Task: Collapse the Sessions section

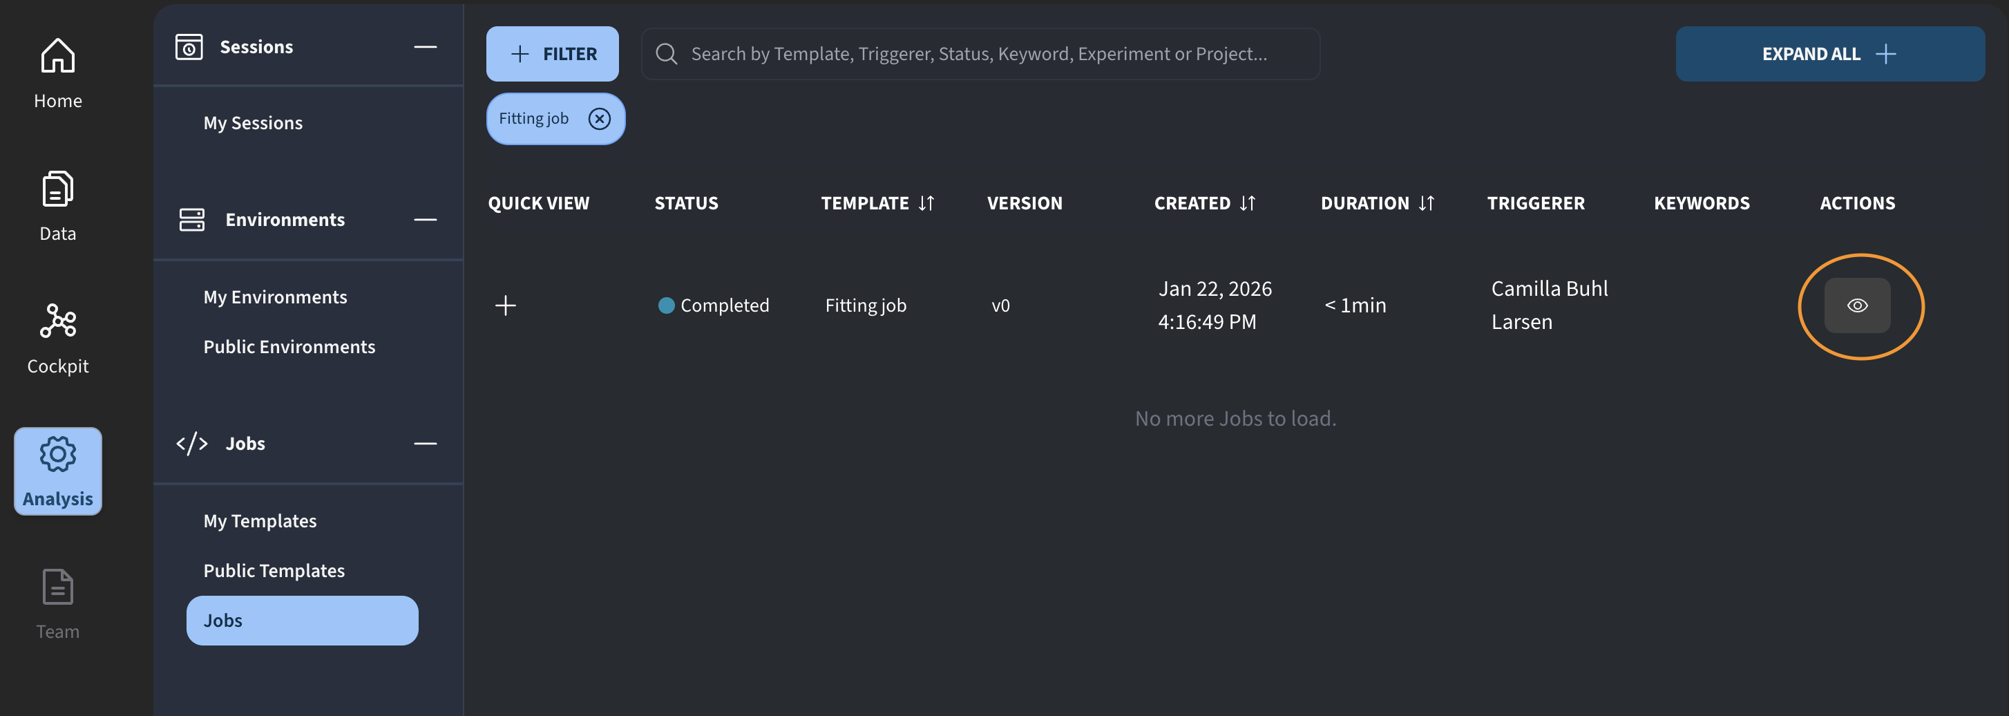Action: pyautogui.click(x=425, y=47)
